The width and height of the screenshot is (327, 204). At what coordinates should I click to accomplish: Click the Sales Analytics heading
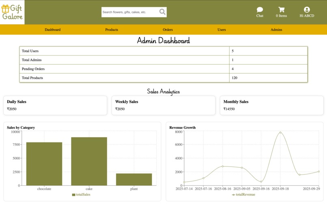[163, 91]
